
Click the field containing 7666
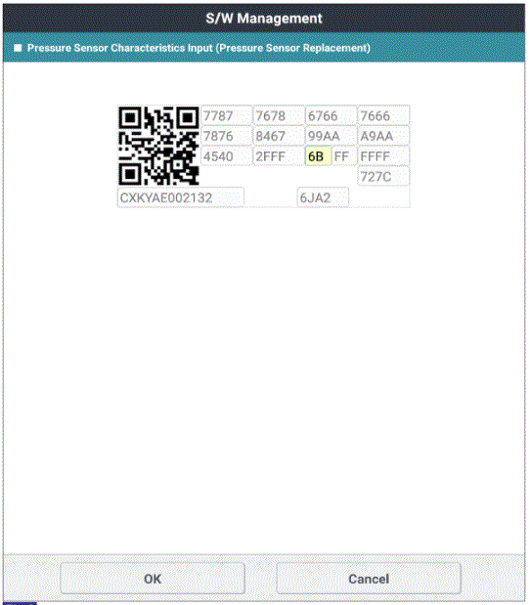point(383,115)
